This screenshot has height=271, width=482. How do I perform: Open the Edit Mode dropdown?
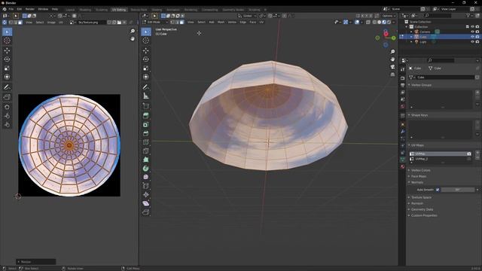coord(156,22)
